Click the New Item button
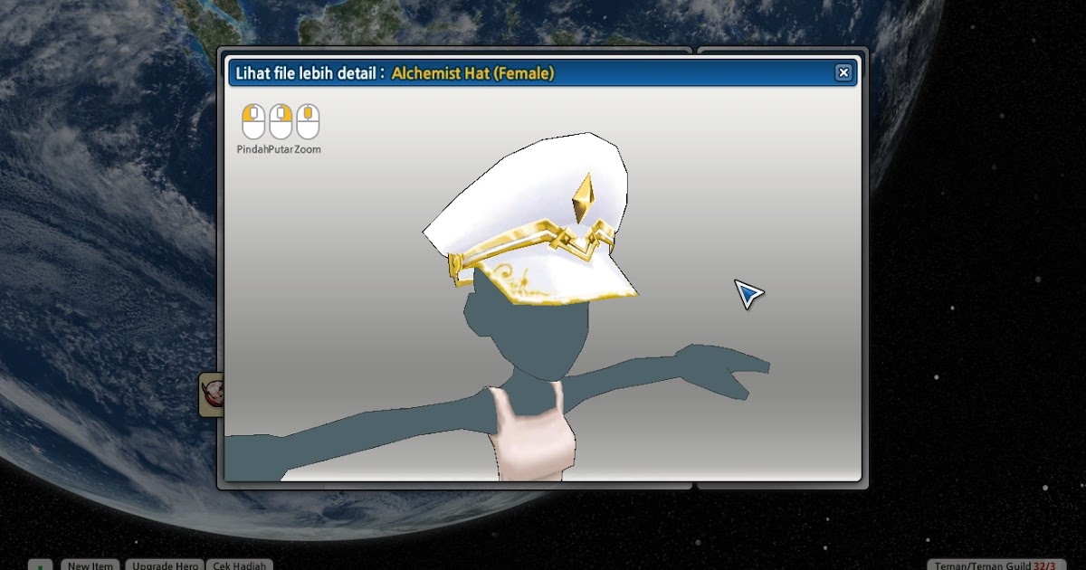This screenshot has height=570, width=1086. [90, 565]
